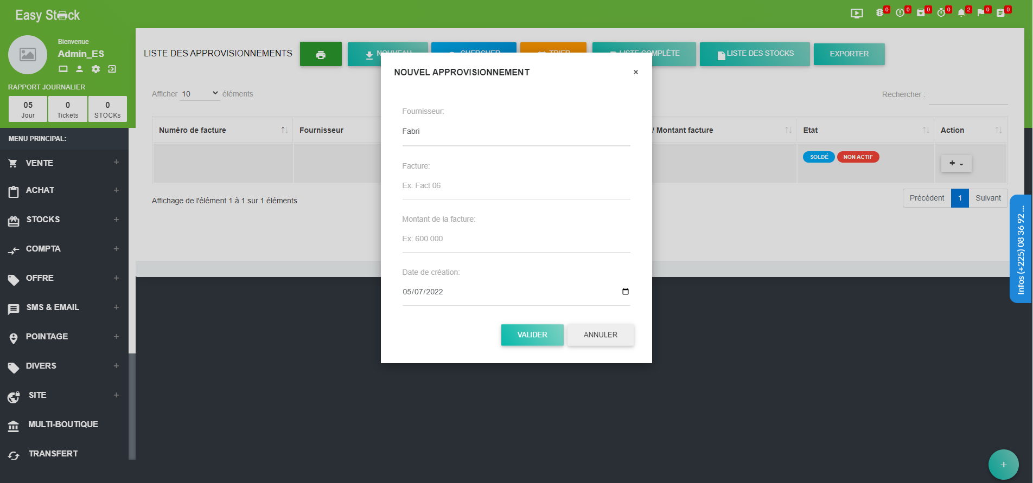Open the stopwatch timer alerts icon
The image size is (1033, 483).
tap(941, 13)
